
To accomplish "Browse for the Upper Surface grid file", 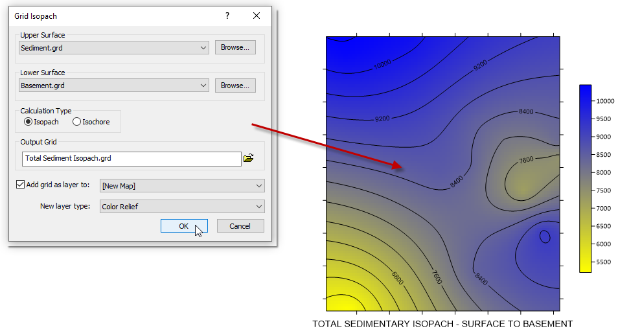I will pos(235,47).
